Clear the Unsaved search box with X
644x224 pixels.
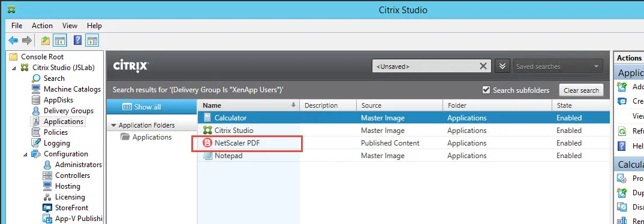[483, 66]
